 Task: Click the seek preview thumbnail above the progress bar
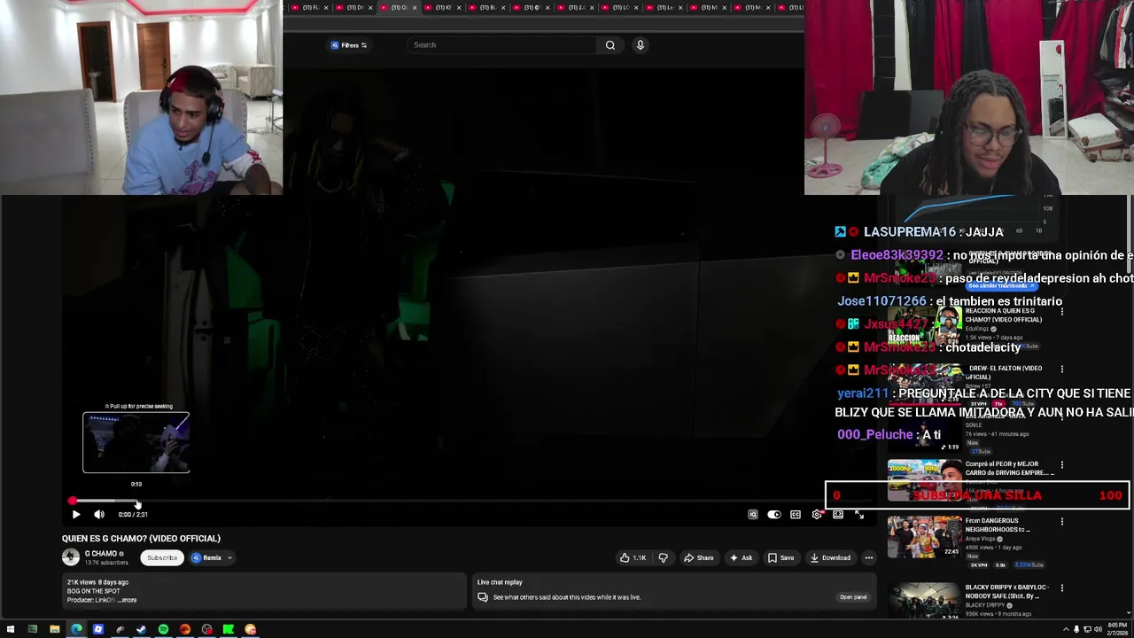click(136, 442)
